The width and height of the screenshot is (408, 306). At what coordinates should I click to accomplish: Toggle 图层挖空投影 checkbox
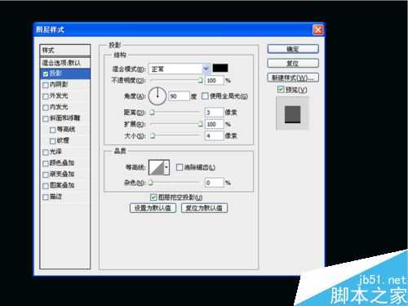(153, 197)
